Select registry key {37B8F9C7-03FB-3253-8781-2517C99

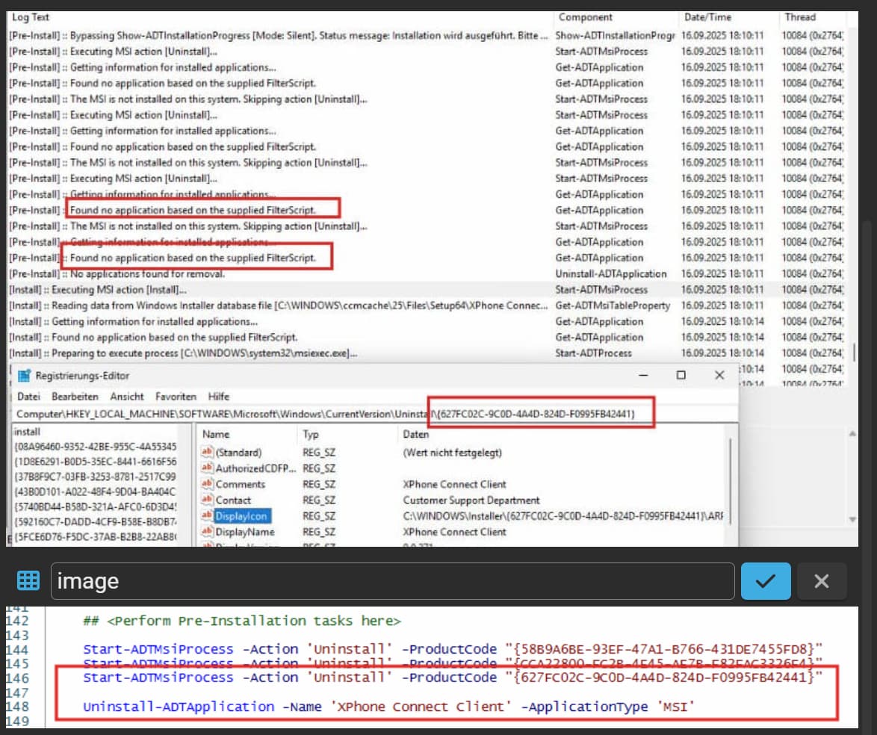coord(95,477)
